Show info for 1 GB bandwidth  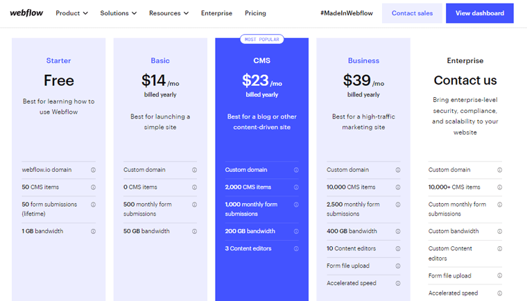pos(93,232)
